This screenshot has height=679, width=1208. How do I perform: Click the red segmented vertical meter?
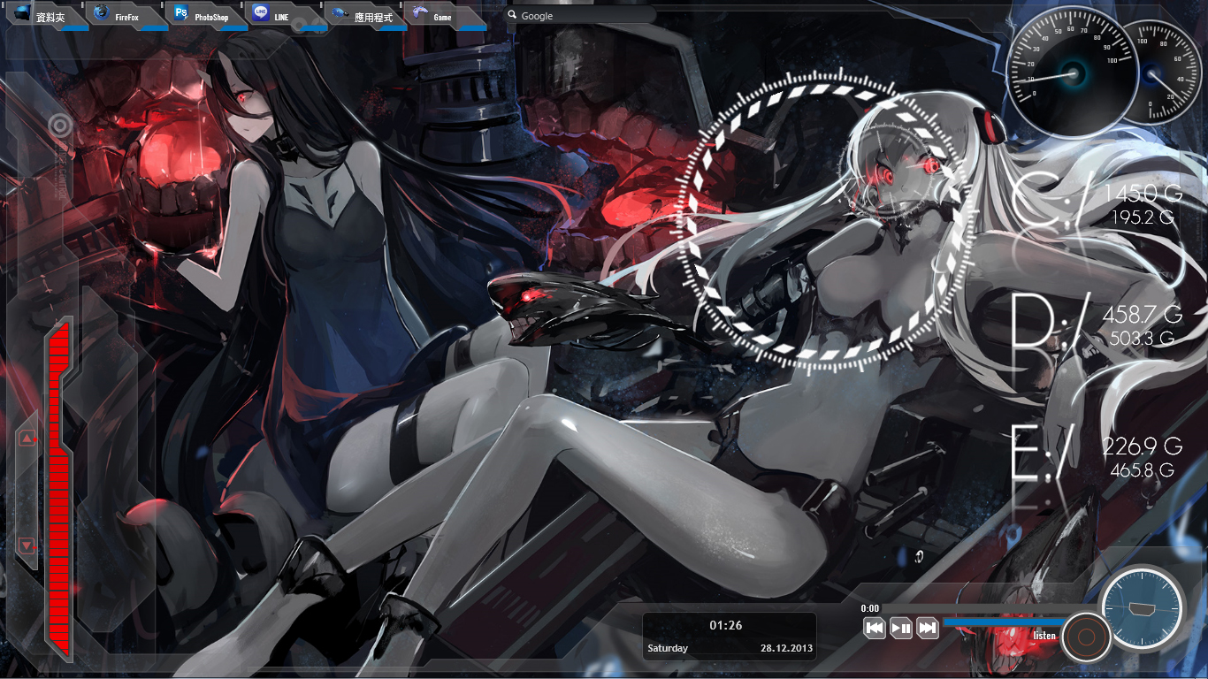coord(59,486)
